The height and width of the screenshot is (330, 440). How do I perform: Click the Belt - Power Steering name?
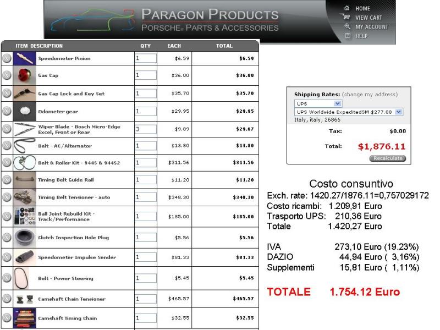(65, 278)
